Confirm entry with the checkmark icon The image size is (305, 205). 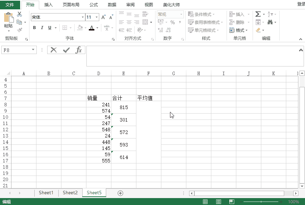(x=66, y=50)
